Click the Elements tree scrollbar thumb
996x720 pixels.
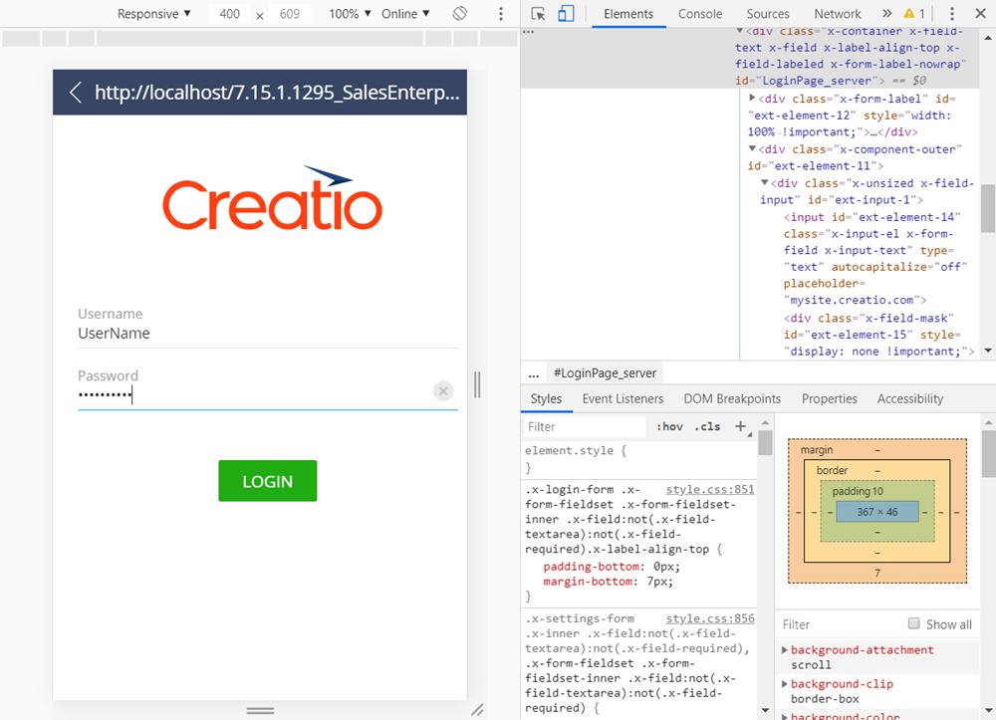[988, 208]
